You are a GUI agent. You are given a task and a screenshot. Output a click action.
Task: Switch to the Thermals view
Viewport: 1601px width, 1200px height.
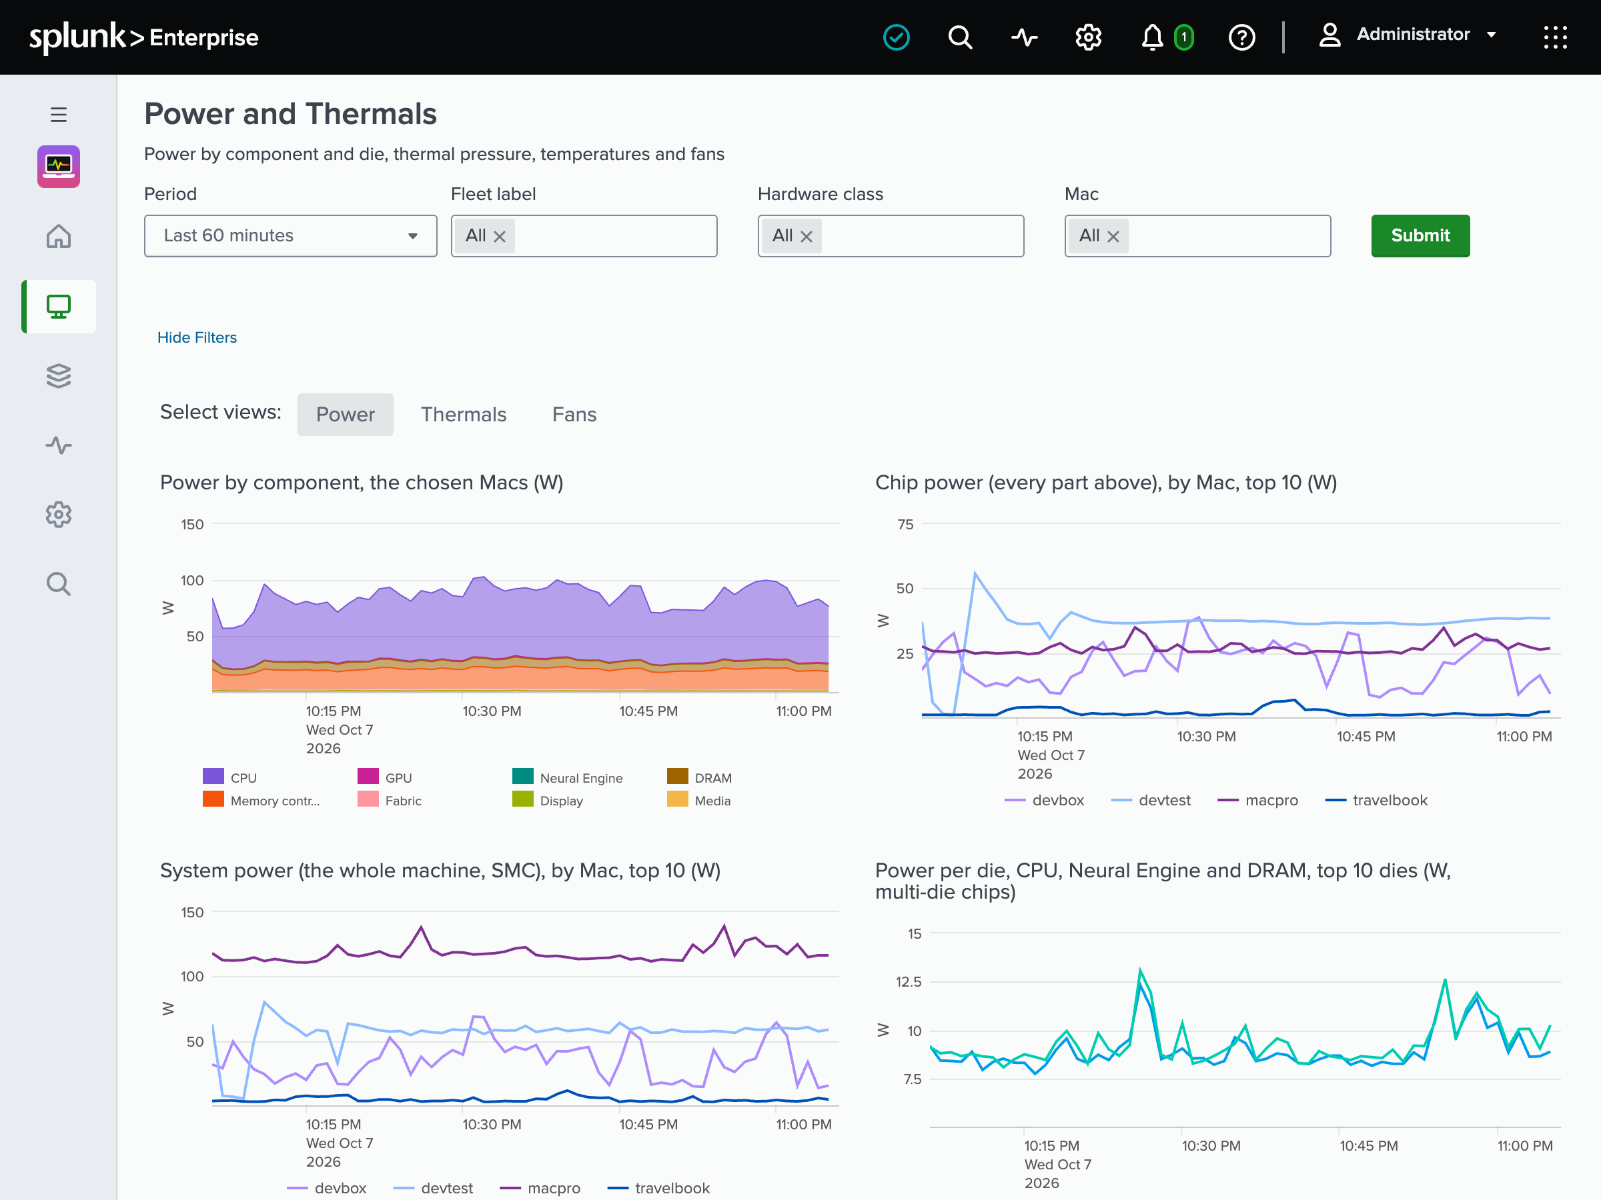click(x=463, y=415)
